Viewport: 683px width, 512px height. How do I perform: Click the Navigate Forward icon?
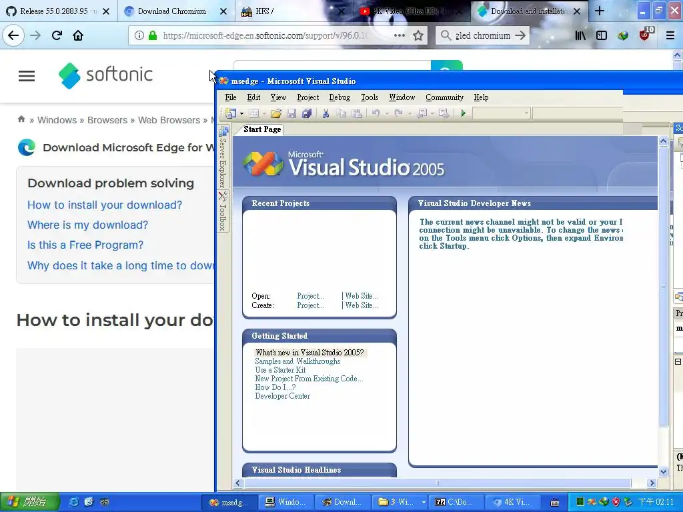tap(444, 113)
